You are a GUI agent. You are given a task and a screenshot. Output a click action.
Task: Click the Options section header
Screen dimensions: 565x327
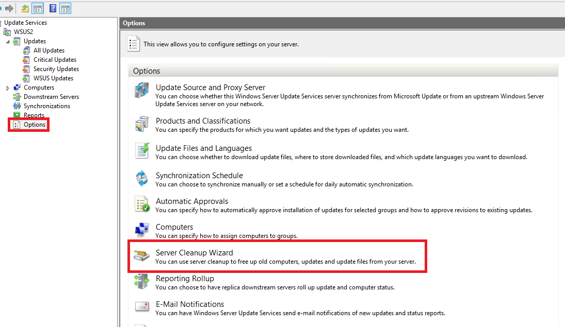pyautogui.click(x=343, y=71)
